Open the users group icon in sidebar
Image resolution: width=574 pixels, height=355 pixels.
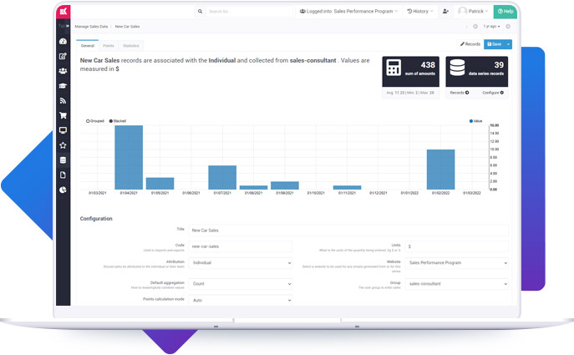pyautogui.click(x=63, y=71)
